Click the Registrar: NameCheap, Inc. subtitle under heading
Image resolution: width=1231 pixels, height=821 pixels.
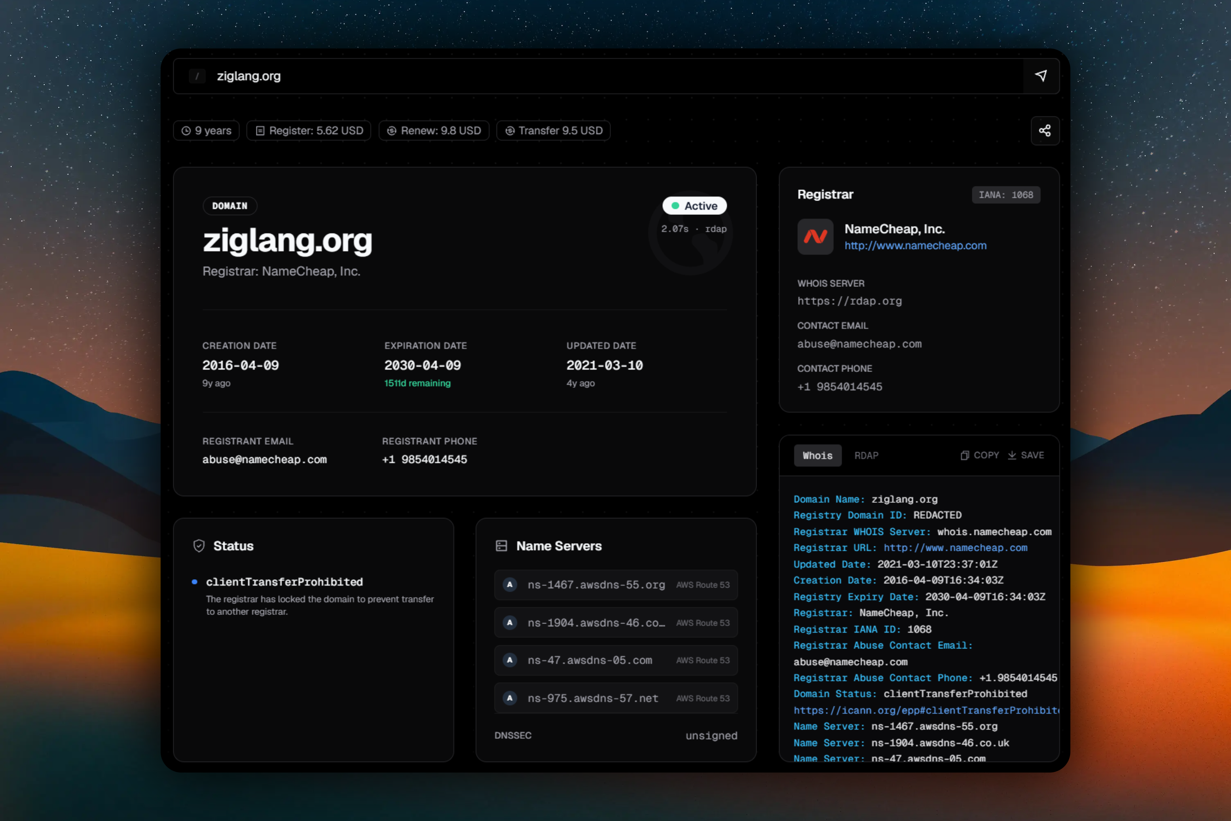281,271
